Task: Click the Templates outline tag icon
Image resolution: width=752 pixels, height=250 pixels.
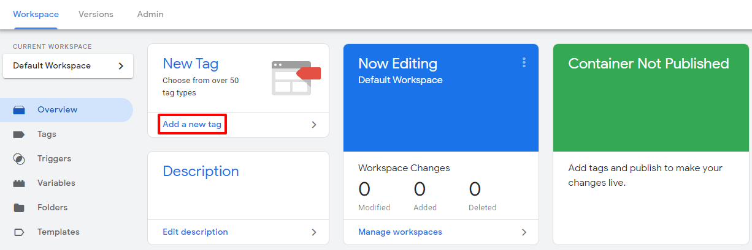Action: [19, 232]
